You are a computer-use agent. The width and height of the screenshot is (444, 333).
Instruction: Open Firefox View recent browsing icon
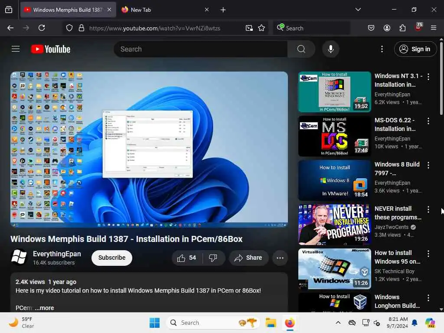(x=9, y=10)
